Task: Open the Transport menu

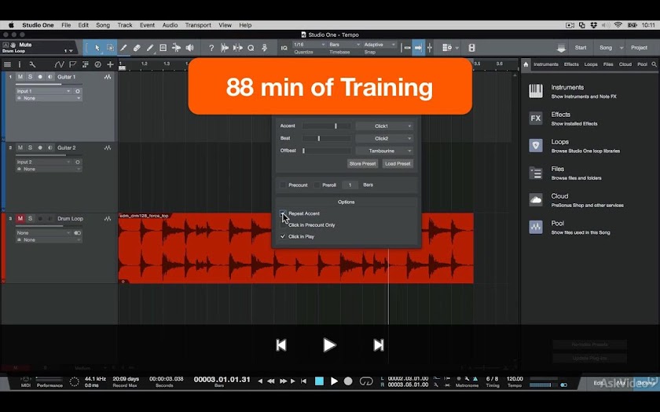Action: pyautogui.click(x=198, y=25)
